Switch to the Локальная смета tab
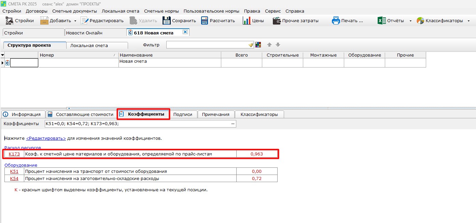 [89, 45]
